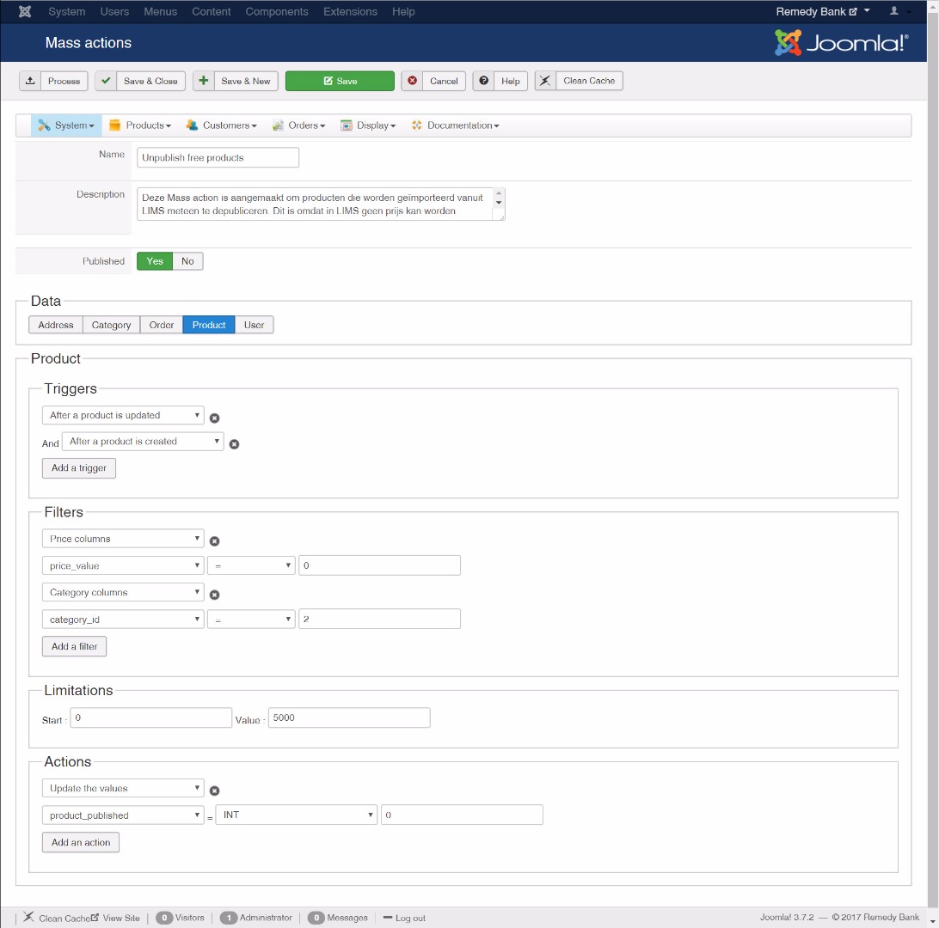Click the Orders icon in HikaShop menu
Viewport: 939px width, 928px height.
click(278, 125)
